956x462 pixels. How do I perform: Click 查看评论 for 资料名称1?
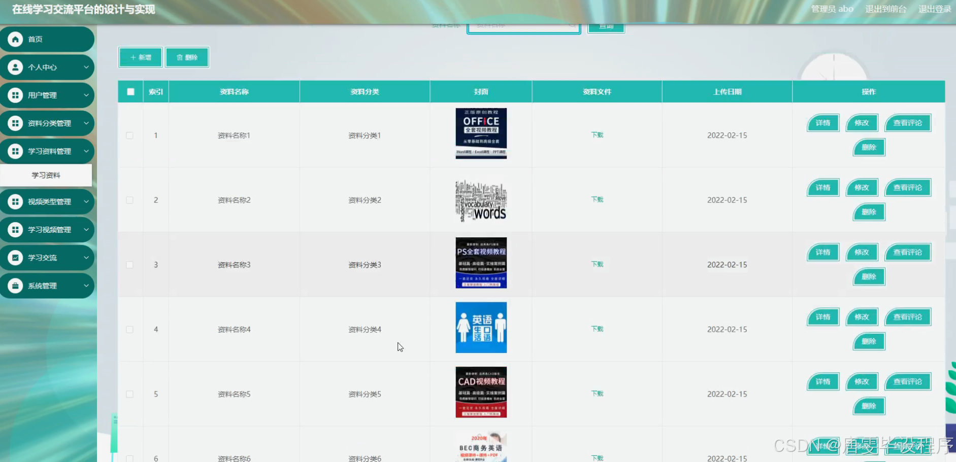pyautogui.click(x=908, y=123)
